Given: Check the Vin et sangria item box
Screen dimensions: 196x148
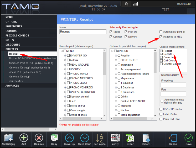Looking at the screenshot, I should 68,110.
